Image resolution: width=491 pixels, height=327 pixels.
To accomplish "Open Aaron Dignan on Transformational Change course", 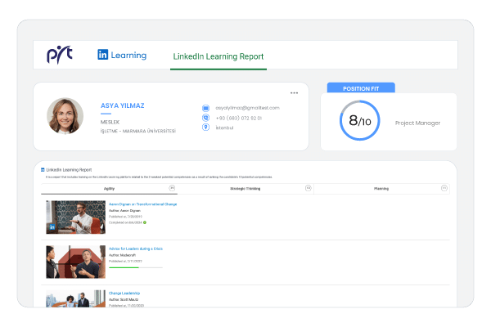I will click(142, 204).
